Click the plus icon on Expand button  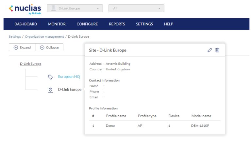click(x=16, y=48)
